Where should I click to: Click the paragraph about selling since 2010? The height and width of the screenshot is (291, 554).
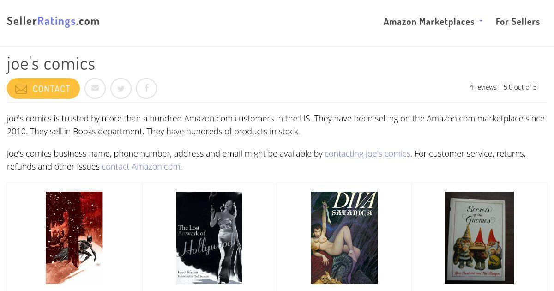pos(276,125)
